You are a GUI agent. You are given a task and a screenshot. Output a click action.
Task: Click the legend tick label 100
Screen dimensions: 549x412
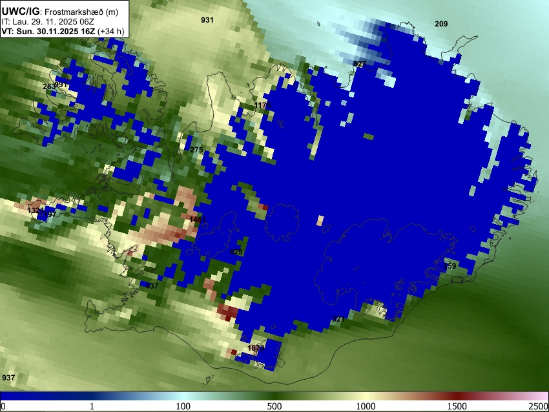pyautogui.click(x=183, y=406)
